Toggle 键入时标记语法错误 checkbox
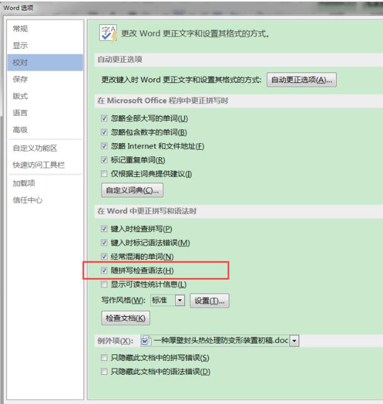Screen dimensions: 383x404 [x=104, y=243]
